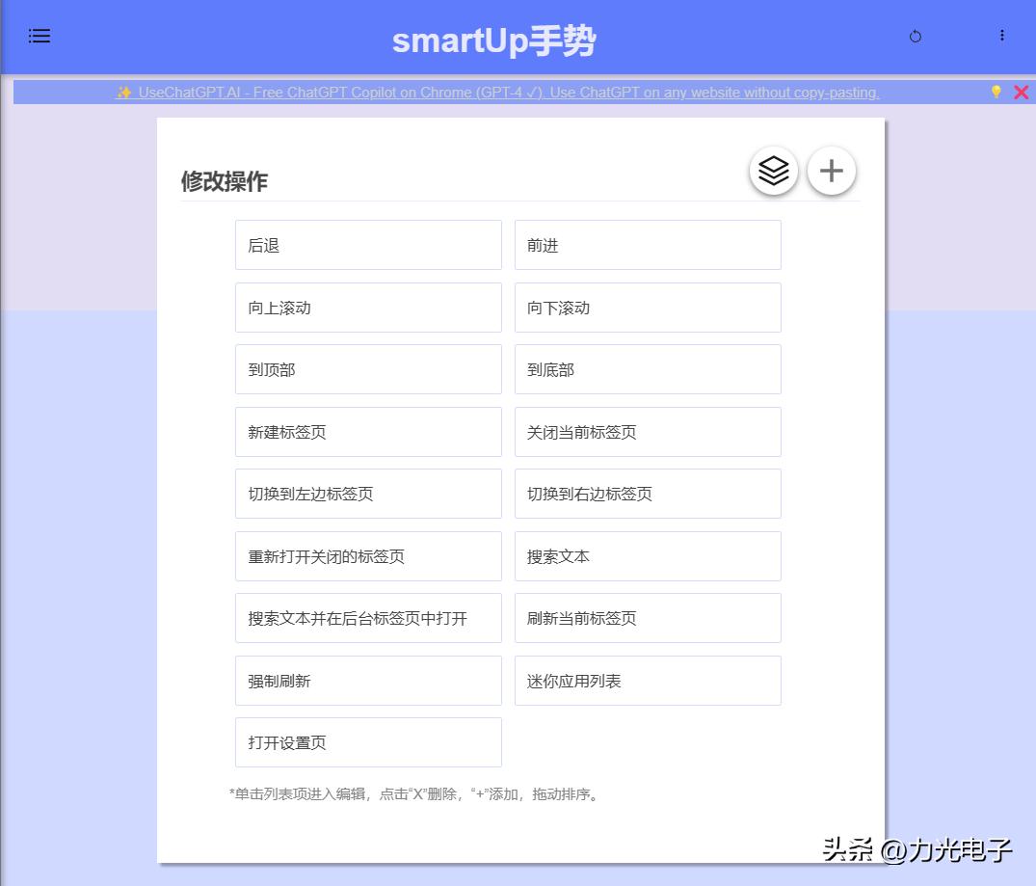Open the 搜索文本 action for editing
The height and width of the screenshot is (886, 1036).
point(648,555)
